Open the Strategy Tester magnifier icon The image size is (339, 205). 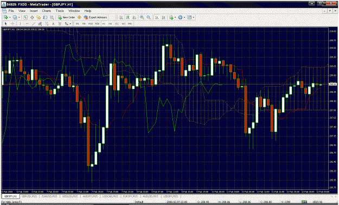coord(52,17)
